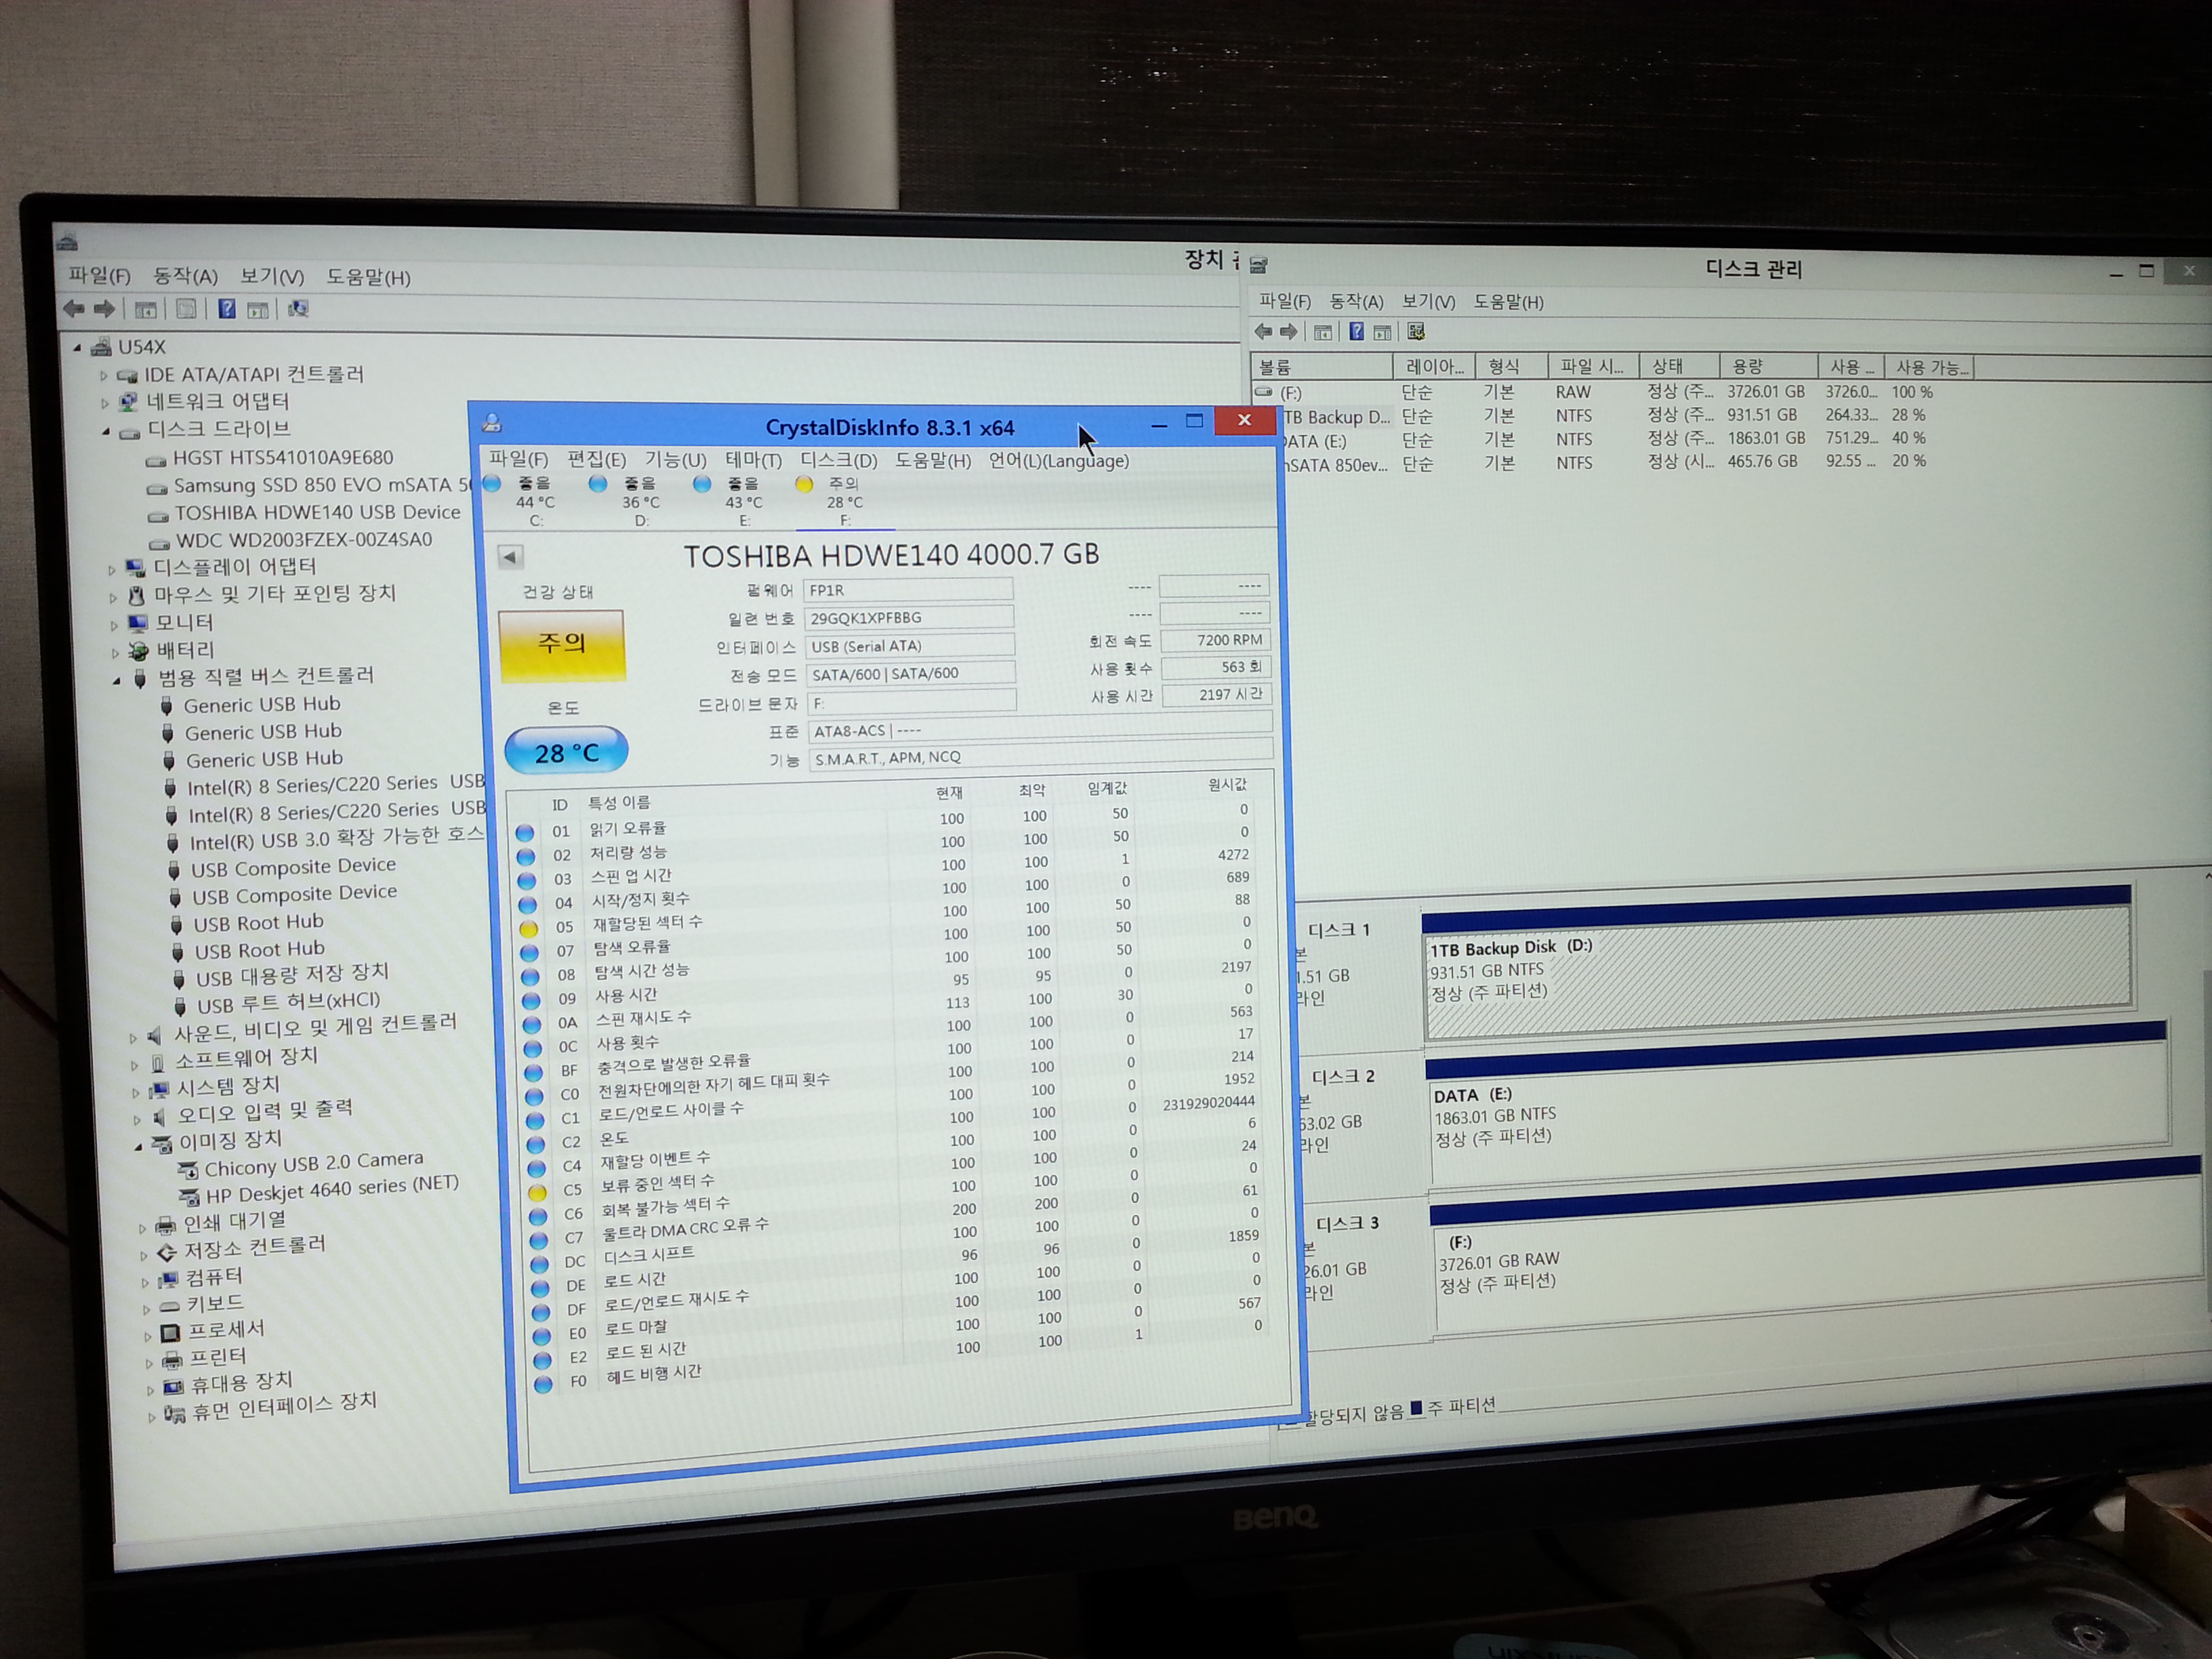The width and height of the screenshot is (2212, 1659).
Task: Click firmware FP1R field
Action: 908,590
